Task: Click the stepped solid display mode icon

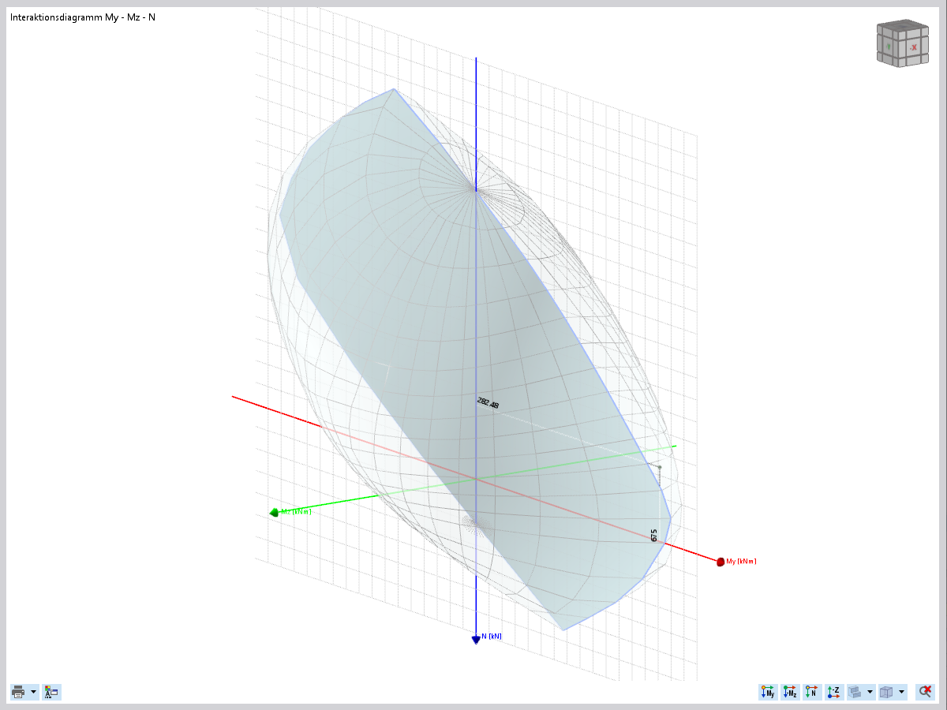Action: pyautogui.click(x=855, y=692)
